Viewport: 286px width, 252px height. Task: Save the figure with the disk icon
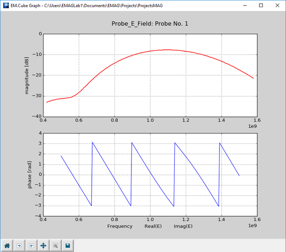[67, 245]
